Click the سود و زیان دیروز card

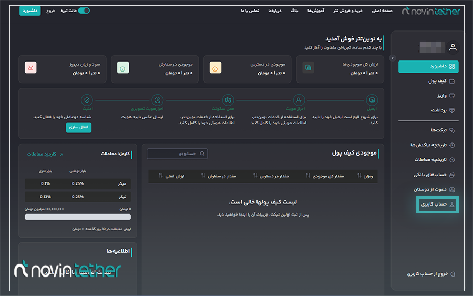pyautogui.click(x=63, y=69)
